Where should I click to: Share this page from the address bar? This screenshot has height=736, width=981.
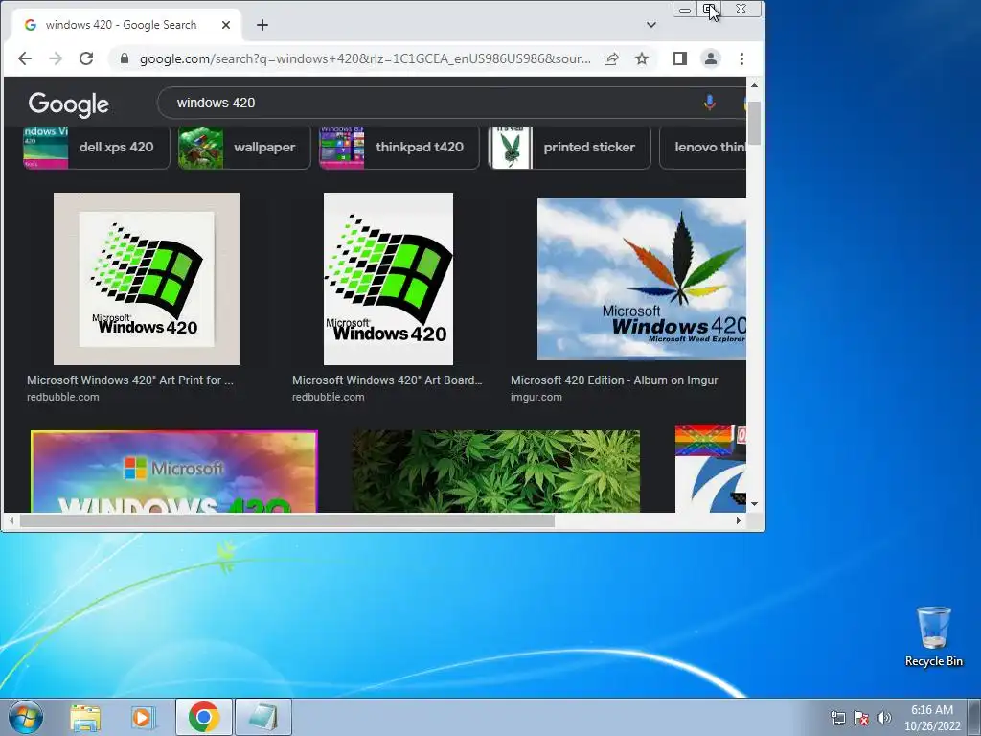click(611, 58)
